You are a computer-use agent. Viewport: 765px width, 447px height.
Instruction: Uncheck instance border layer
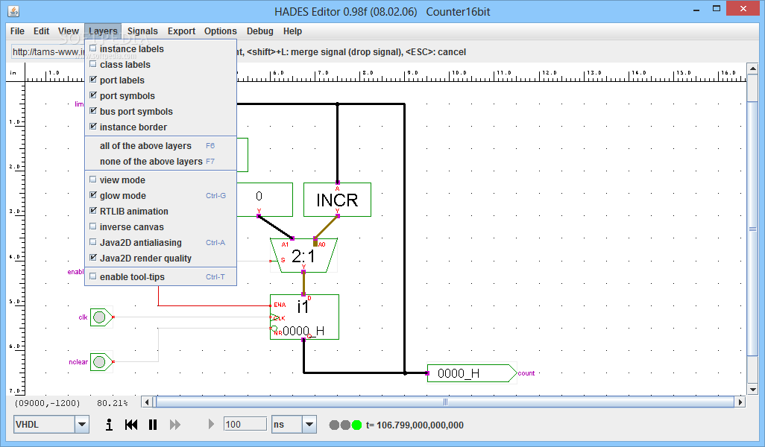160,127
